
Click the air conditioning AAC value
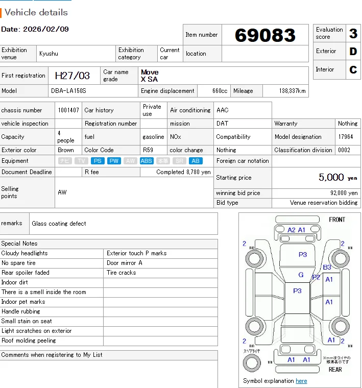point(223,110)
